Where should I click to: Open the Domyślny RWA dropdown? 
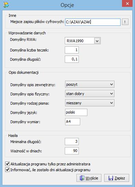[x=97, y=41]
